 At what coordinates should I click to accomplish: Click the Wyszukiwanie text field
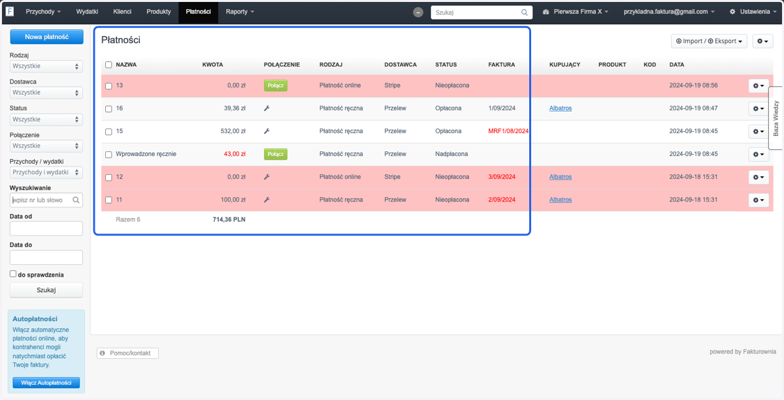(x=46, y=200)
